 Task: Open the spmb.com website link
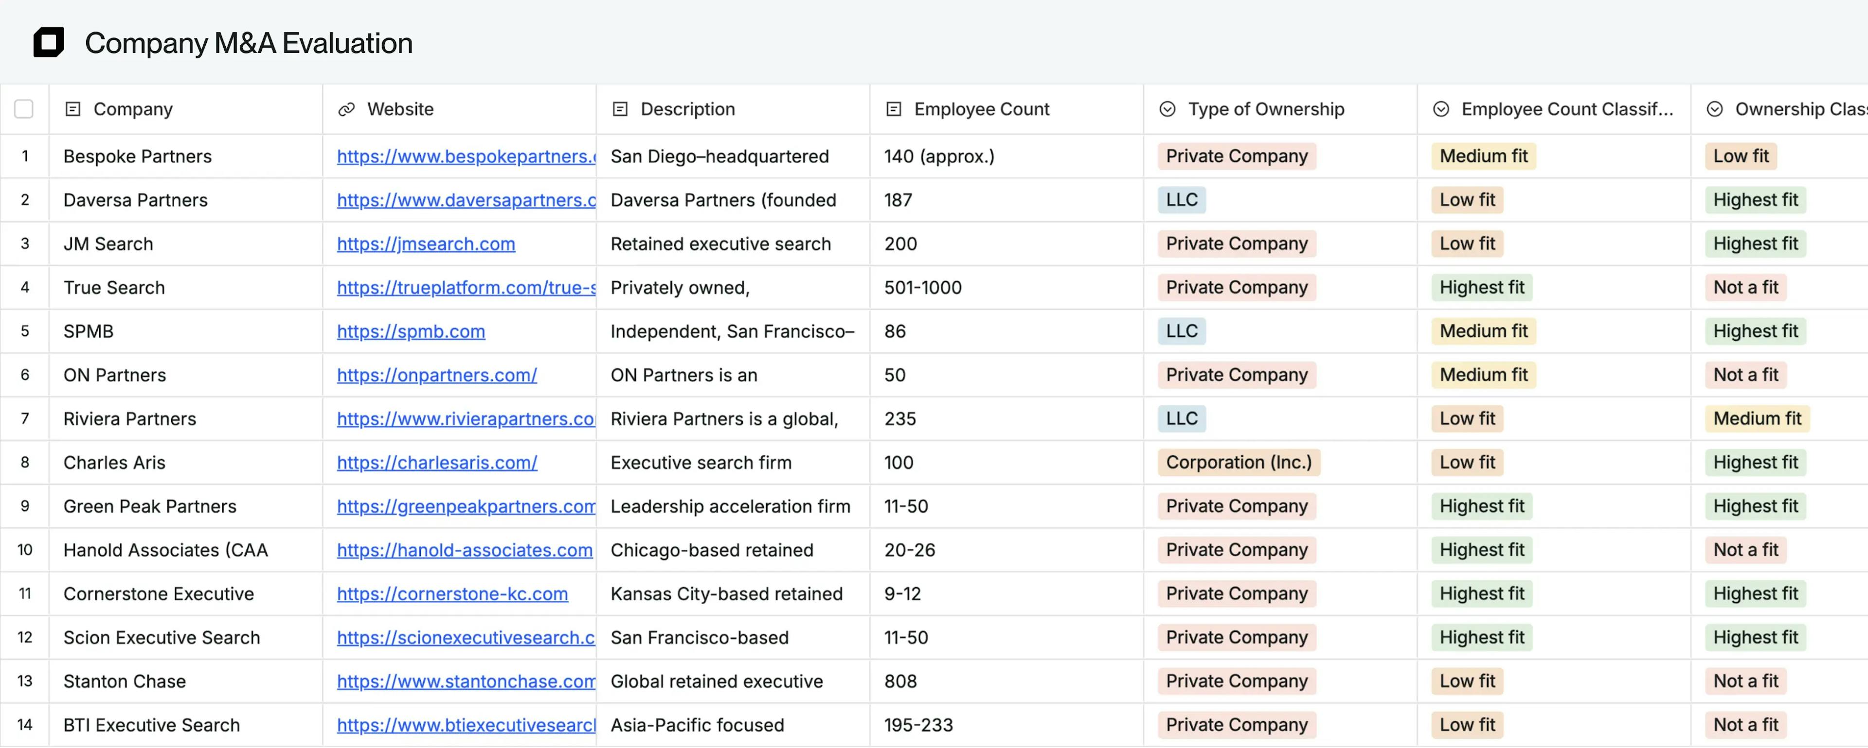(411, 332)
